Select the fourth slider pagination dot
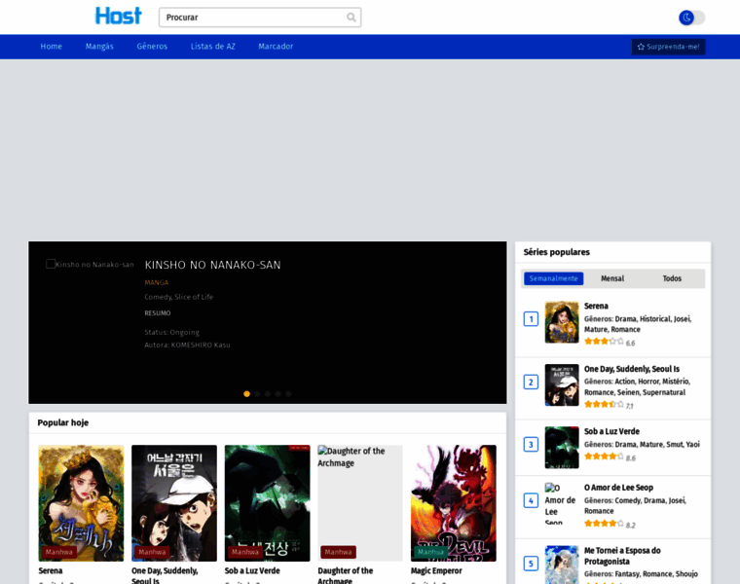This screenshot has height=584, width=740. click(277, 394)
